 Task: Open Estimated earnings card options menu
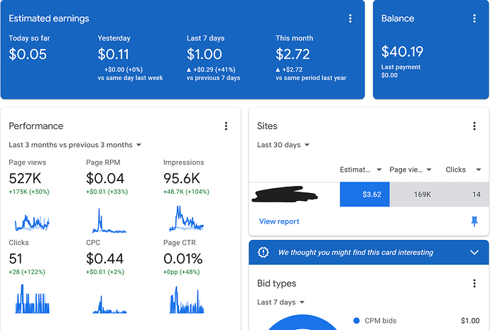(350, 18)
